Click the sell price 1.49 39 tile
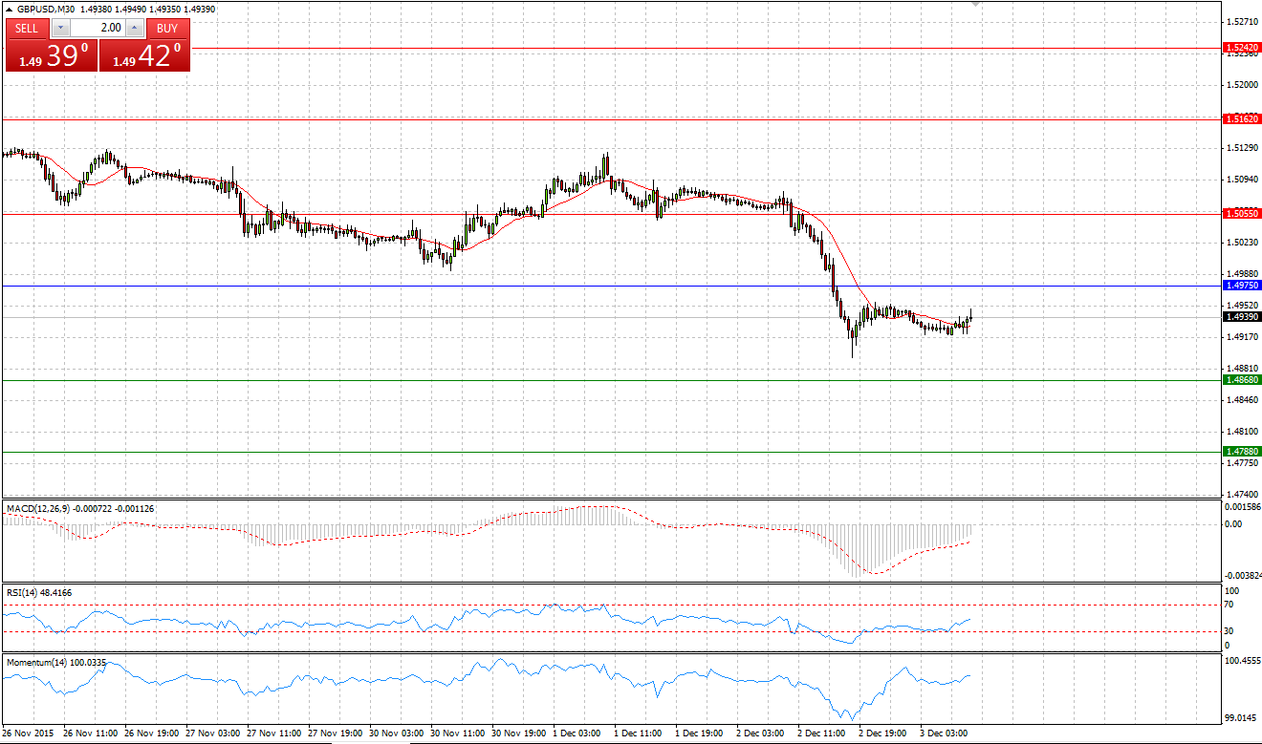The image size is (1262, 744). [x=51, y=55]
